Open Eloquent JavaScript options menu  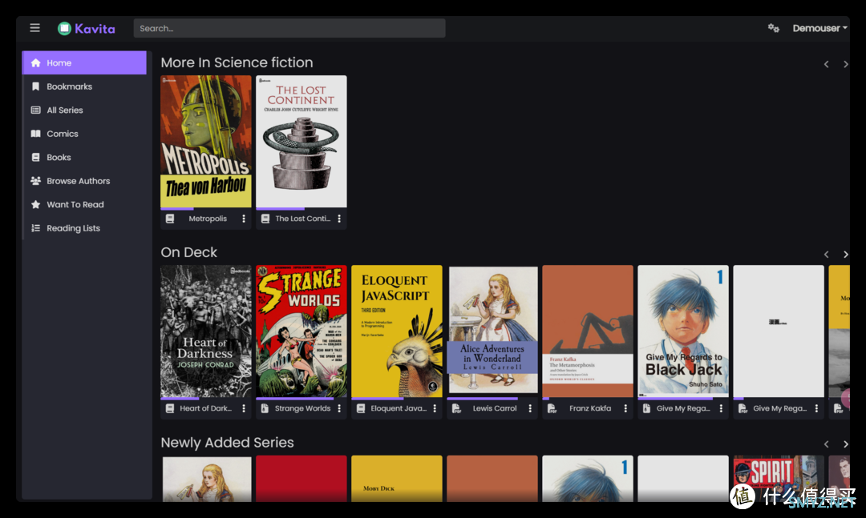(435, 409)
